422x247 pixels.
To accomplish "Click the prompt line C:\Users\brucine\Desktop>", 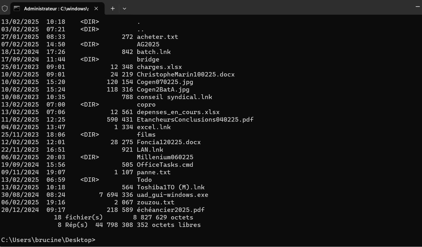I will pos(48,240).
